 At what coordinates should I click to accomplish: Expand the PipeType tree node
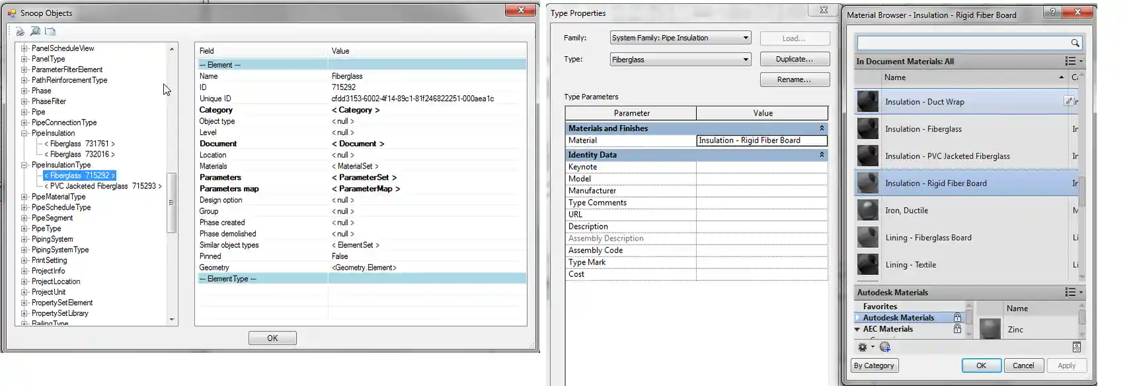pyautogui.click(x=24, y=229)
